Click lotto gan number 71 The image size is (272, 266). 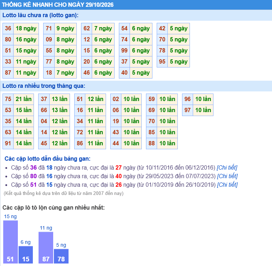pyautogui.click(x=49, y=29)
